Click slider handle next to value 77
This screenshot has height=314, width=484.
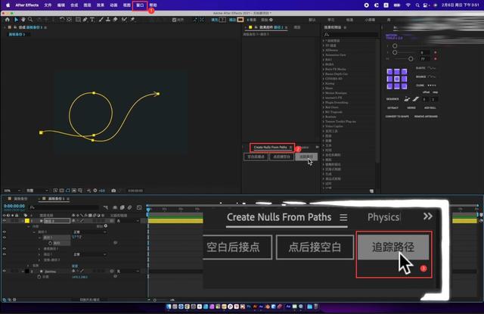coord(411,59)
